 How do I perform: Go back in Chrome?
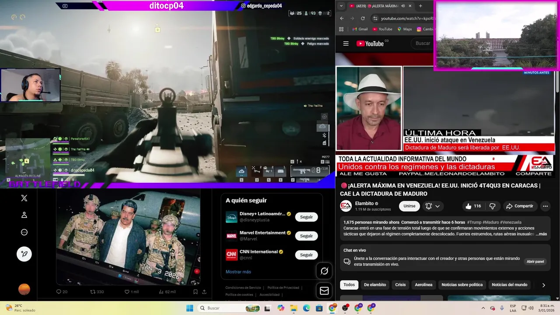342,18
